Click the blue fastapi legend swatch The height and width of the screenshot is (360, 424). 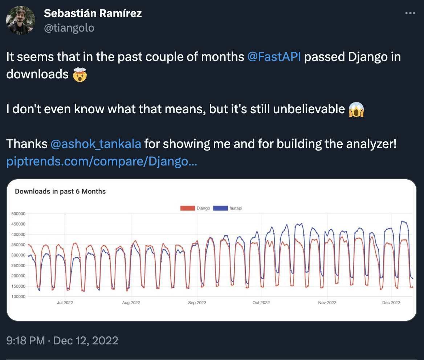point(220,208)
